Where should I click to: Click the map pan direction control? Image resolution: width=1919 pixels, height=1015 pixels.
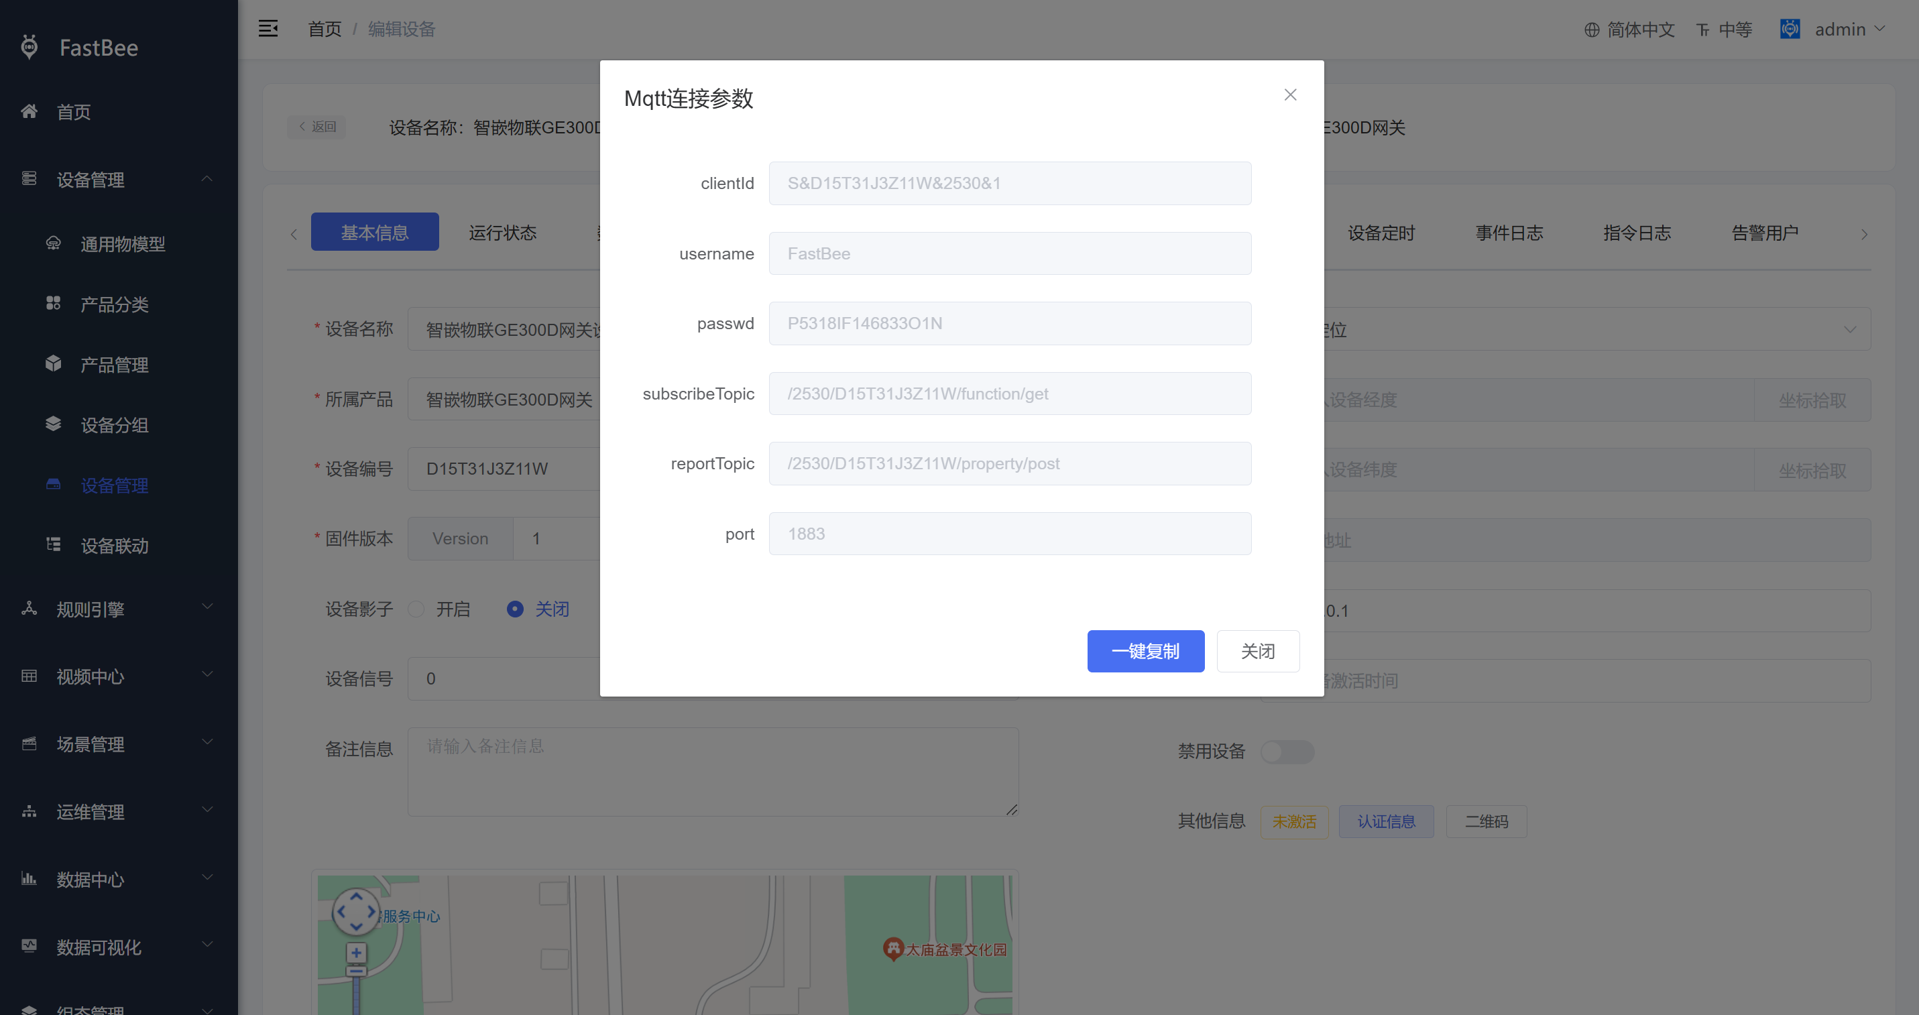click(356, 912)
